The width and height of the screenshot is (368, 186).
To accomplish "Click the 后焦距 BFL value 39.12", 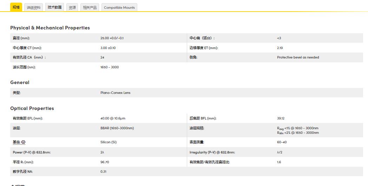I will (x=281, y=118).
